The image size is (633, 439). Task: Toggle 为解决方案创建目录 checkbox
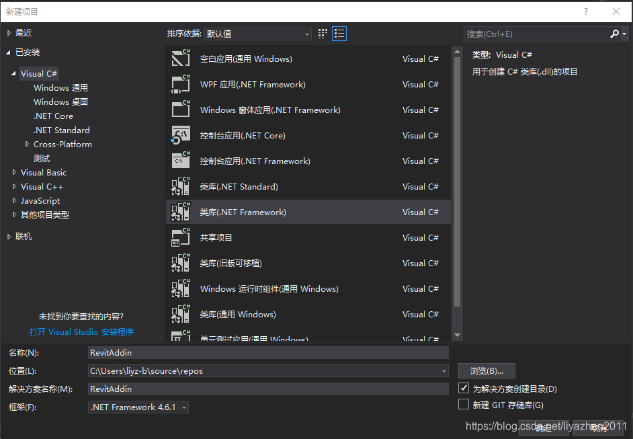(x=464, y=388)
